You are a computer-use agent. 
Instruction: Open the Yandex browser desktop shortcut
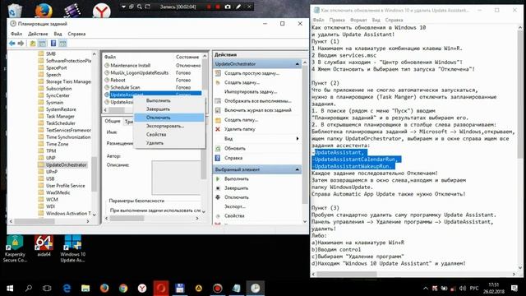101,11
